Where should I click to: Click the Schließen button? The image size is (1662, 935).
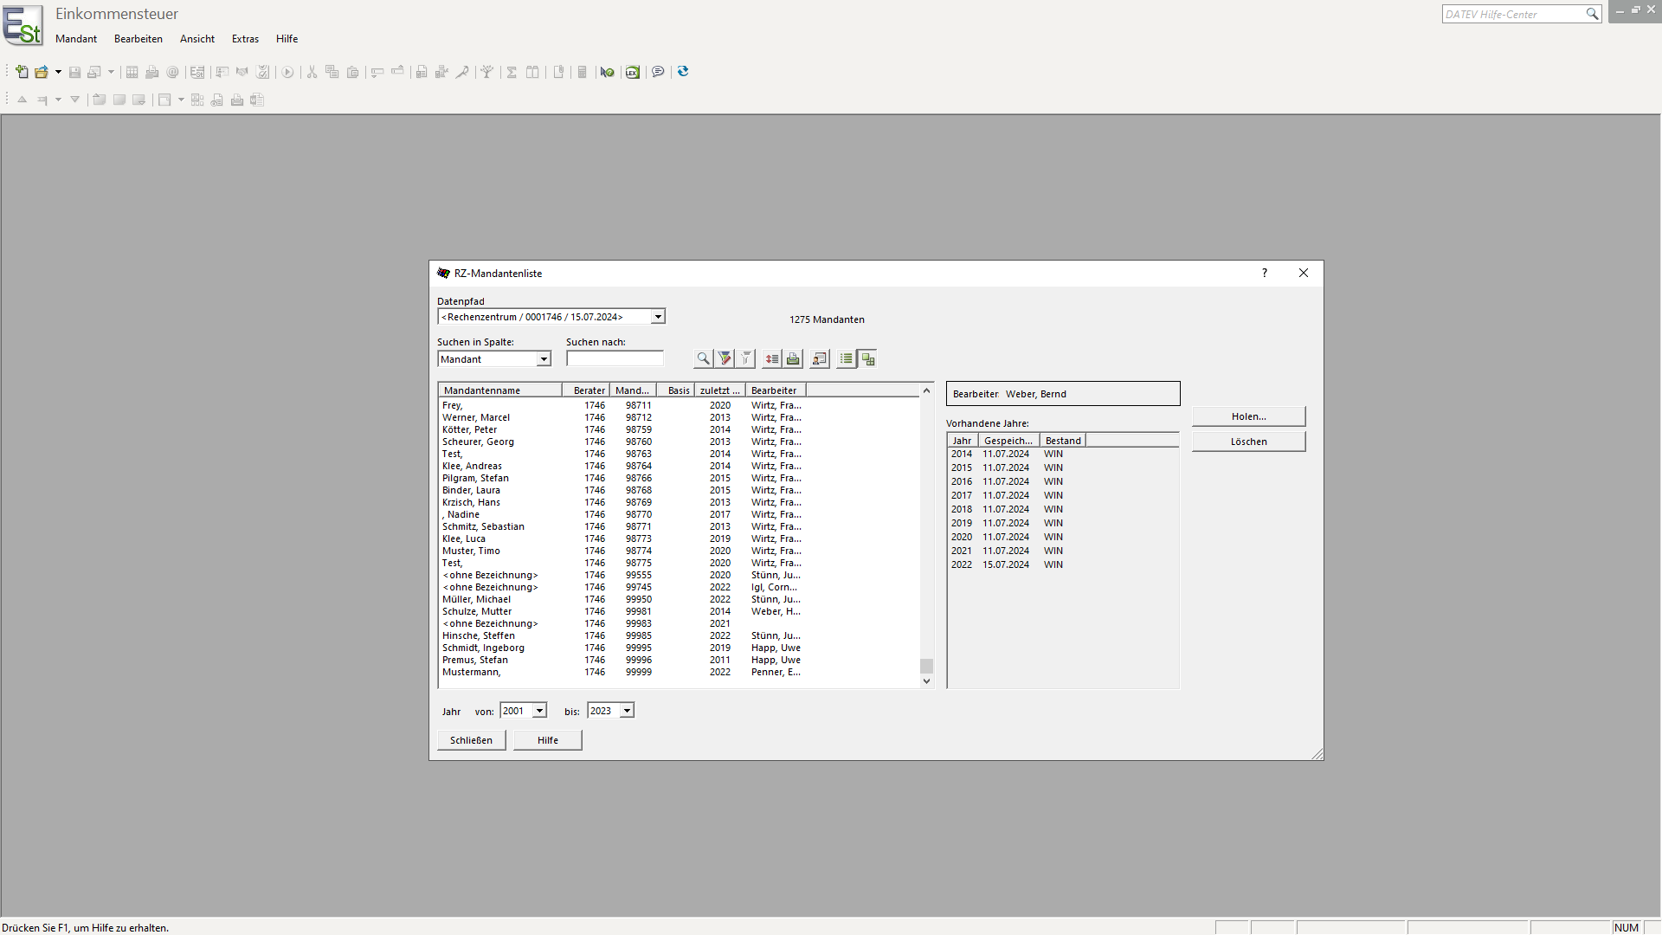coord(471,740)
